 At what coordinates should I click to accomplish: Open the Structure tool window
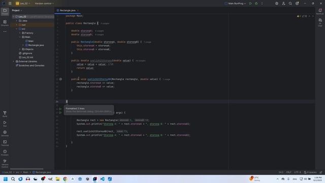pos(5,23)
